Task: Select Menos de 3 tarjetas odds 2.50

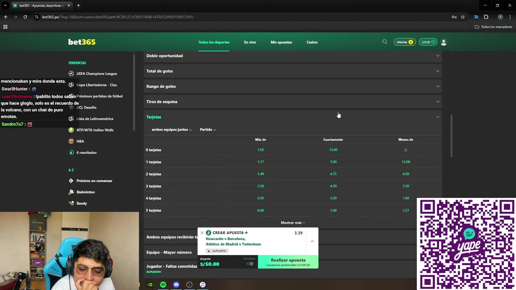Action: [x=406, y=186]
